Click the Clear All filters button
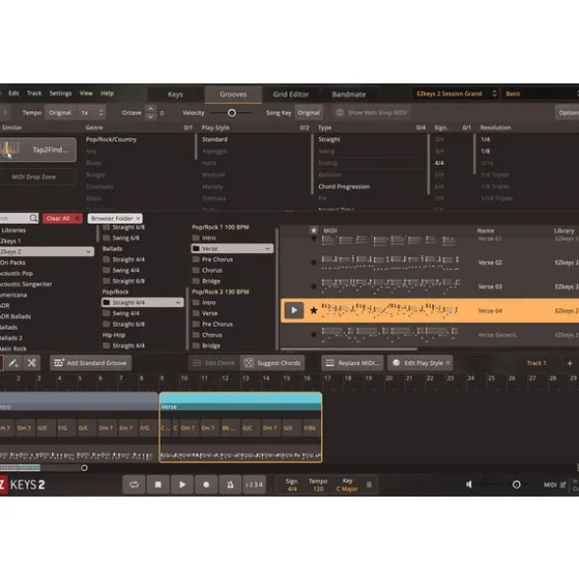This screenshot has width=579, height=580. (62, 219)
